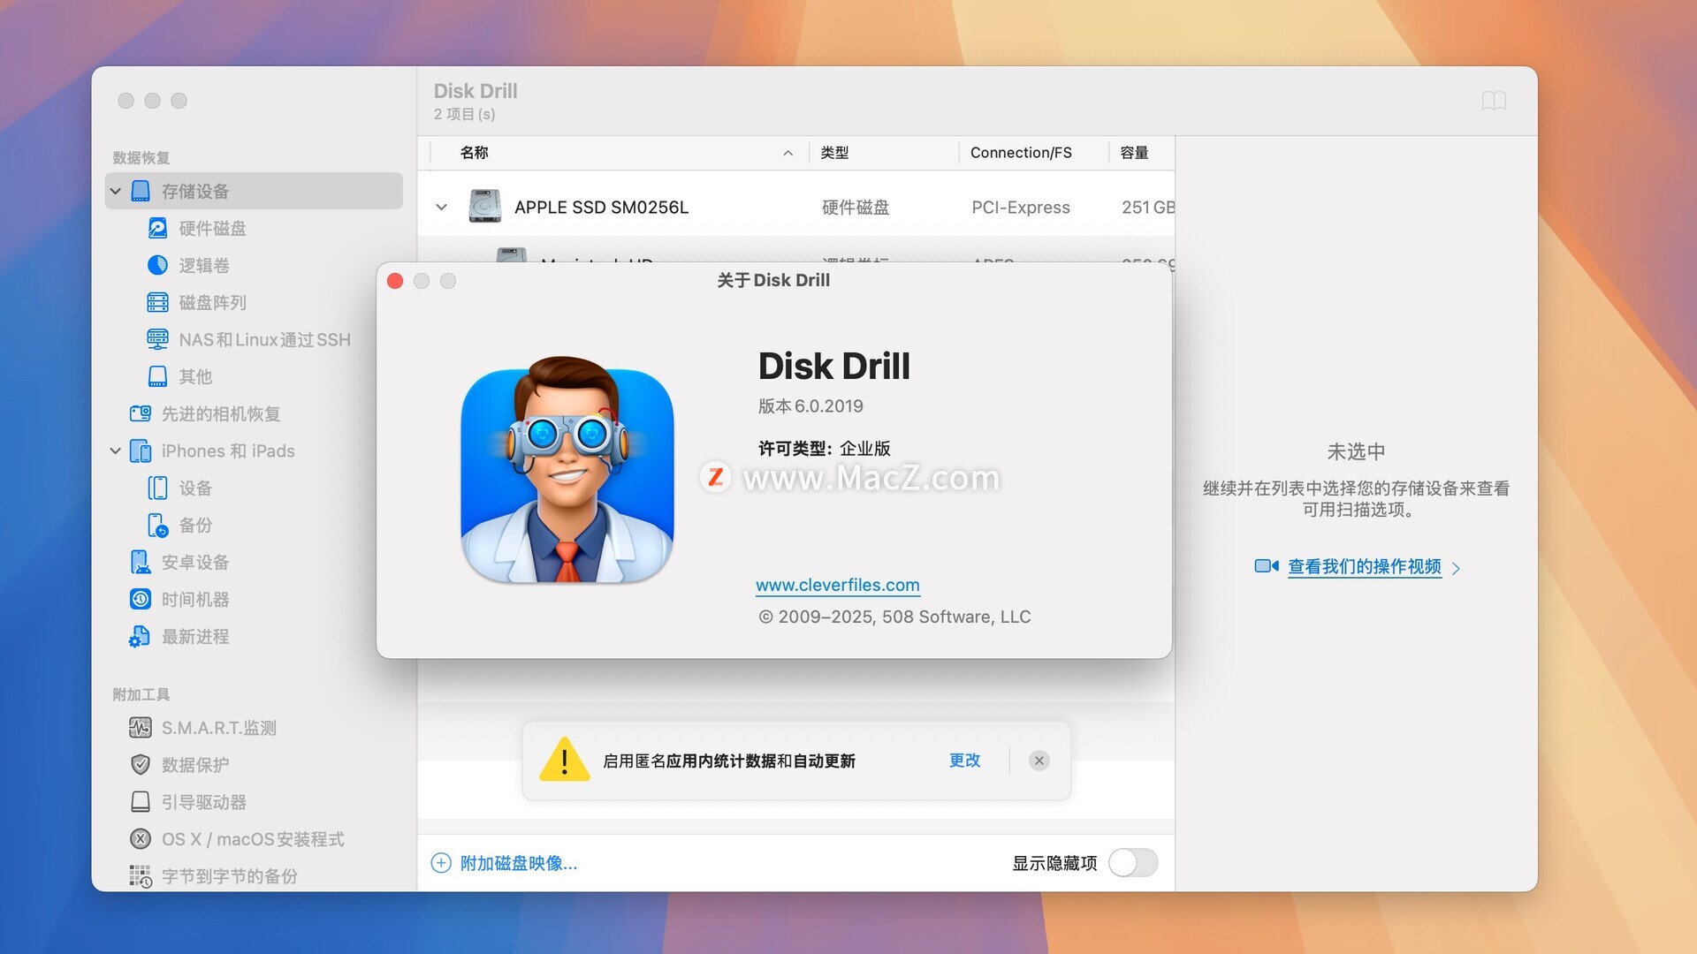Open the 逻辑卷 logical volumes icon

point(157,266)
